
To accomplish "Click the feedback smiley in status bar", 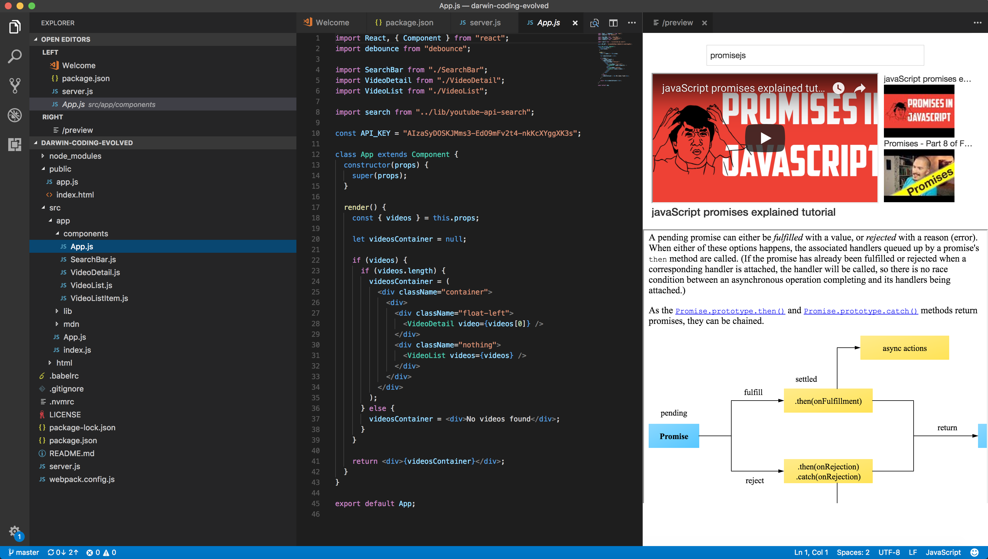I will pyautogui.click(x=974, y=553).
